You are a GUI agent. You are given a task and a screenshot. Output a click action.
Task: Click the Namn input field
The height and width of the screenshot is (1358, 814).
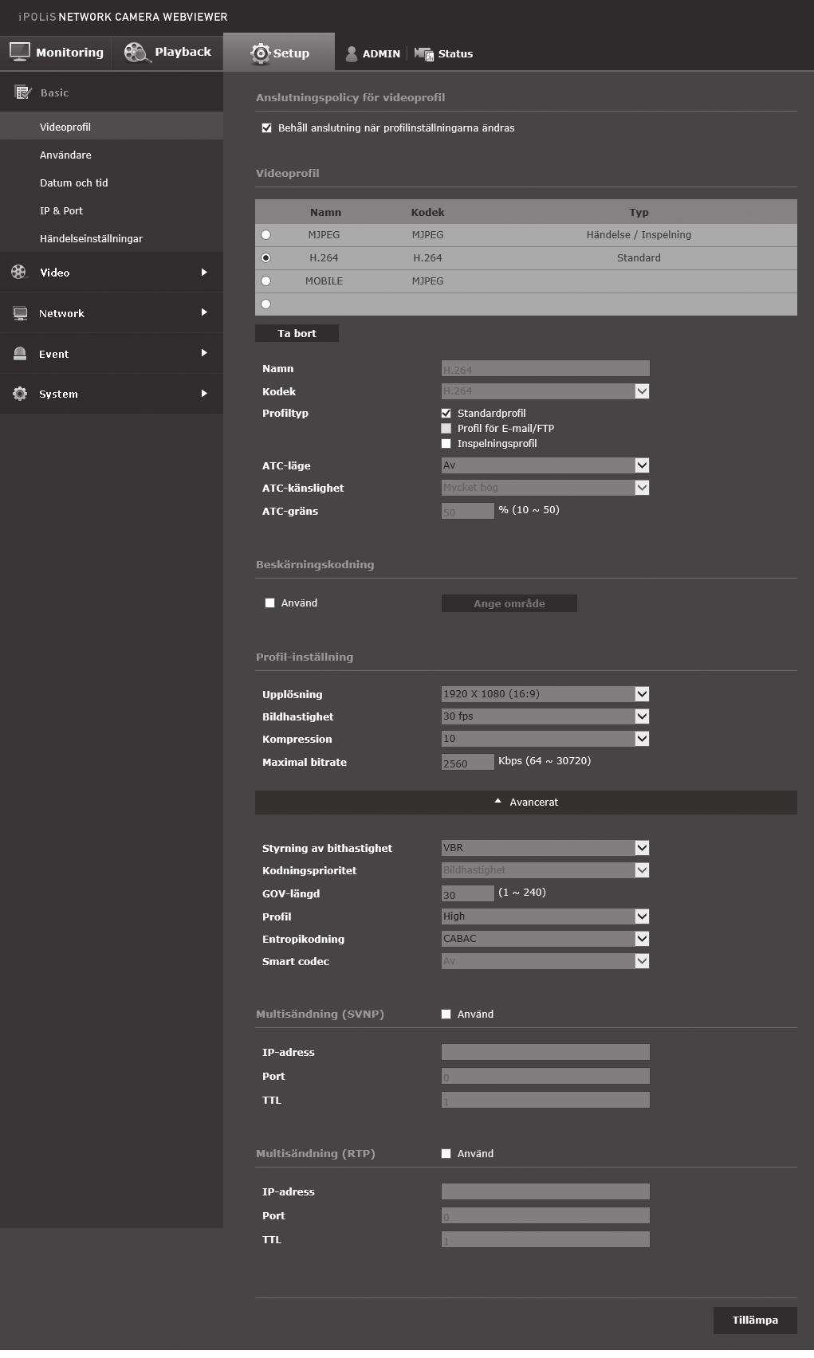[545, 368]
